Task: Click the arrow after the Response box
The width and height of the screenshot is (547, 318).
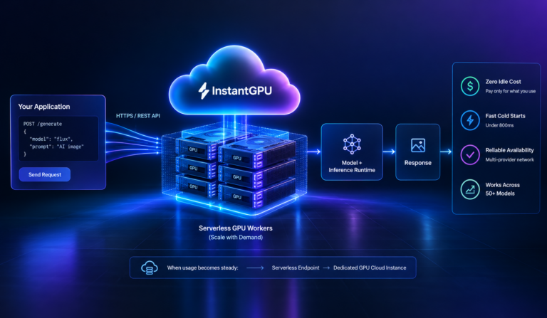Action: pyautogui.click(x=446, y=152)
